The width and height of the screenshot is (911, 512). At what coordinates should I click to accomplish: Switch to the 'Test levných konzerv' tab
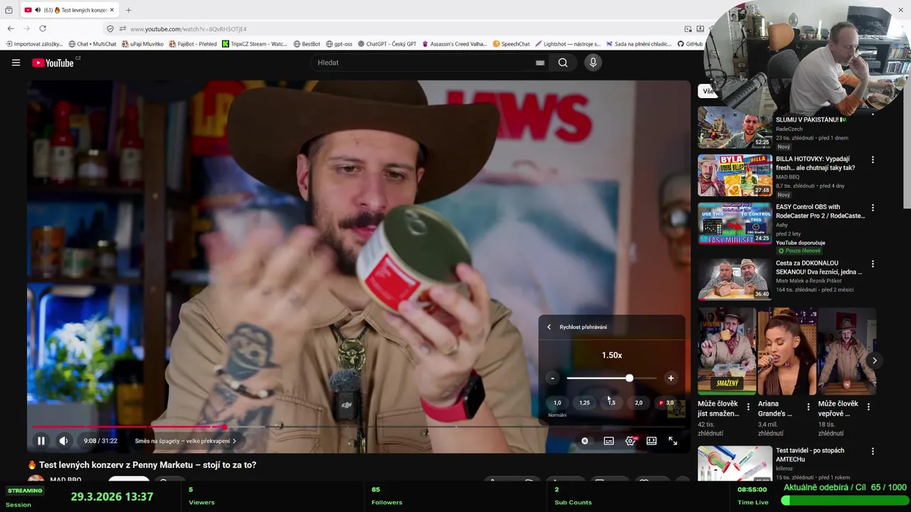(x=68, y=10)
